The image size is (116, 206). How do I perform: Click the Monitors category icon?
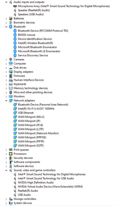pyautogui.click(x=11, y=96)
